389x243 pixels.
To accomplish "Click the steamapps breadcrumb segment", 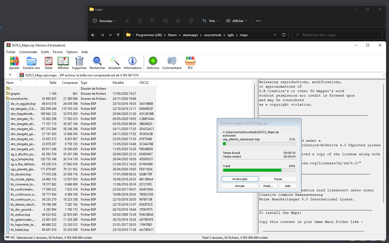I will (190, 35).
